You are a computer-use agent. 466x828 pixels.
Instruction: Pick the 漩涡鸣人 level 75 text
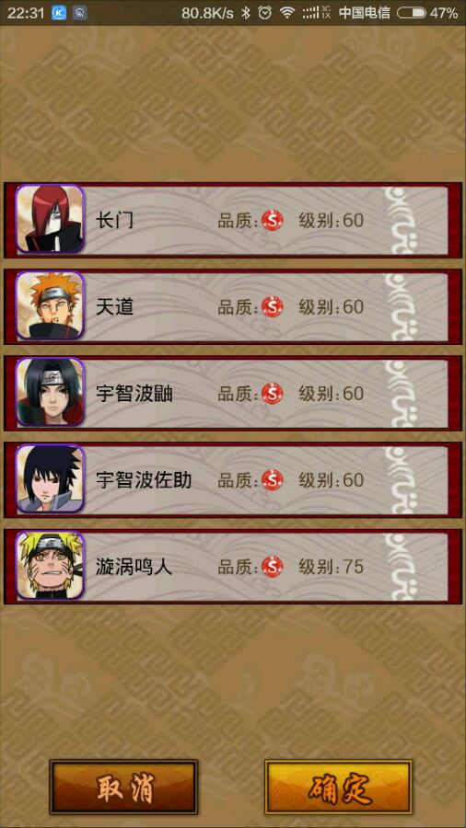click(332, 567)
